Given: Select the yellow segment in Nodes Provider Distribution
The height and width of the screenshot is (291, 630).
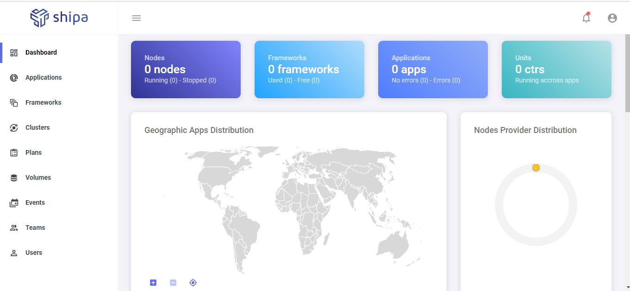Looking at the screenshot, I should pos(536,167).
